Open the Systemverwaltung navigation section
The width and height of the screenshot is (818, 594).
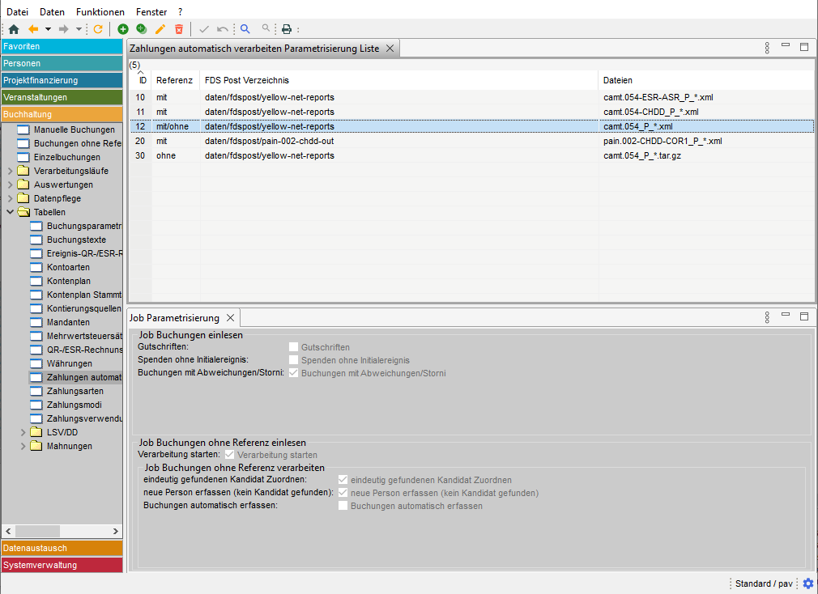pos(62,565)
